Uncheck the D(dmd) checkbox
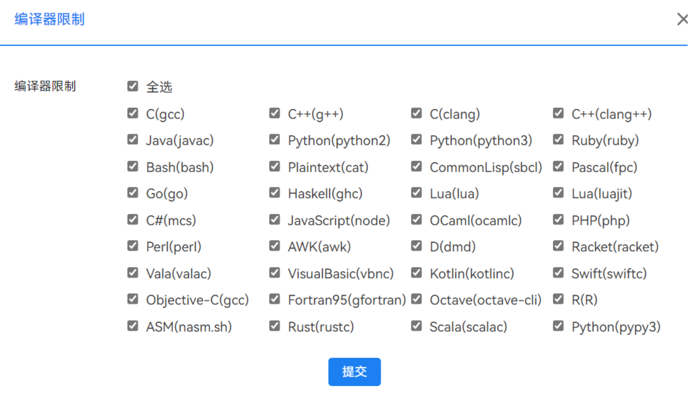This screenshot has height=393, width=688. click(417, 246)
